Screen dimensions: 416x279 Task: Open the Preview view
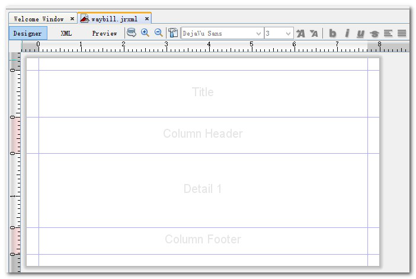pos(104,34)
